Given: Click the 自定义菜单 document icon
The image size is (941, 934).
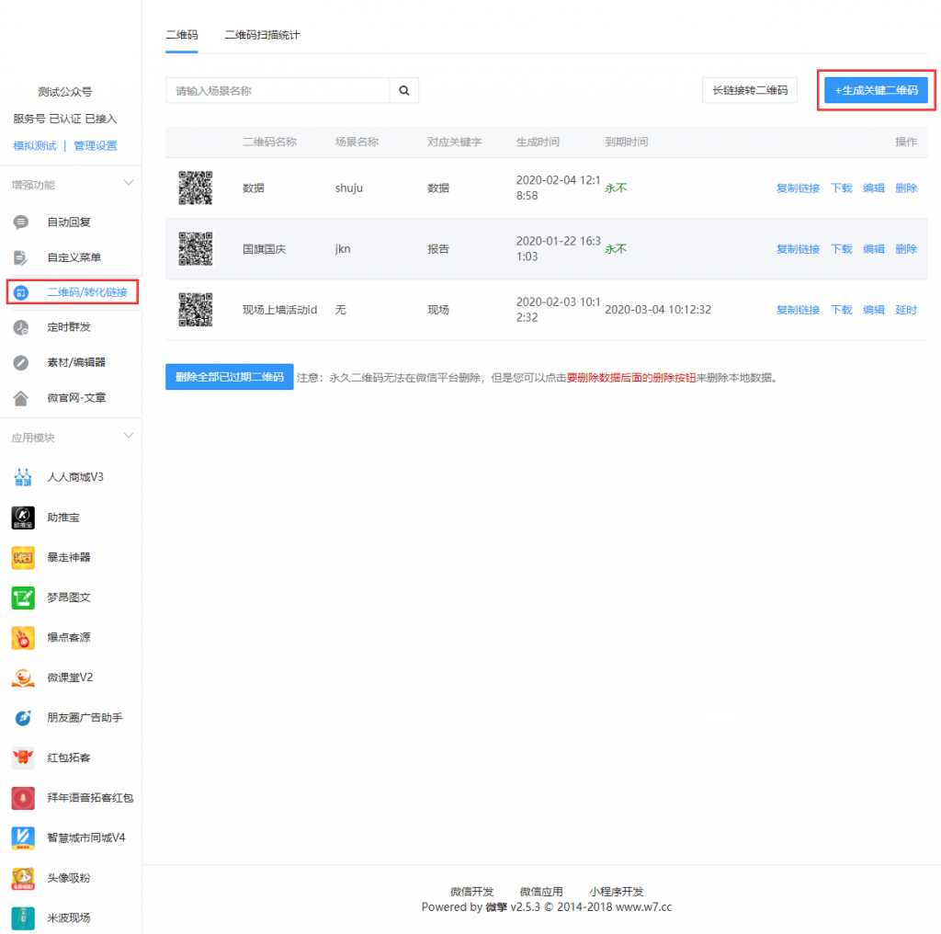Looking at the screenshot, I should point(21,257).
